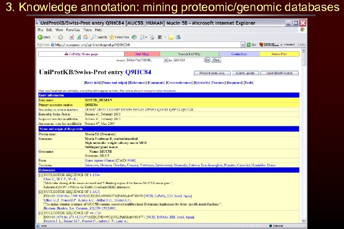Open the Tools menu

point(87,30)
